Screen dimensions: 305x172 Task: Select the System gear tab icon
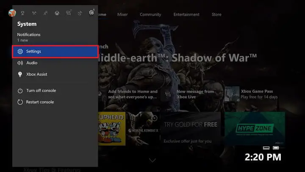click(x=91, y=12)
